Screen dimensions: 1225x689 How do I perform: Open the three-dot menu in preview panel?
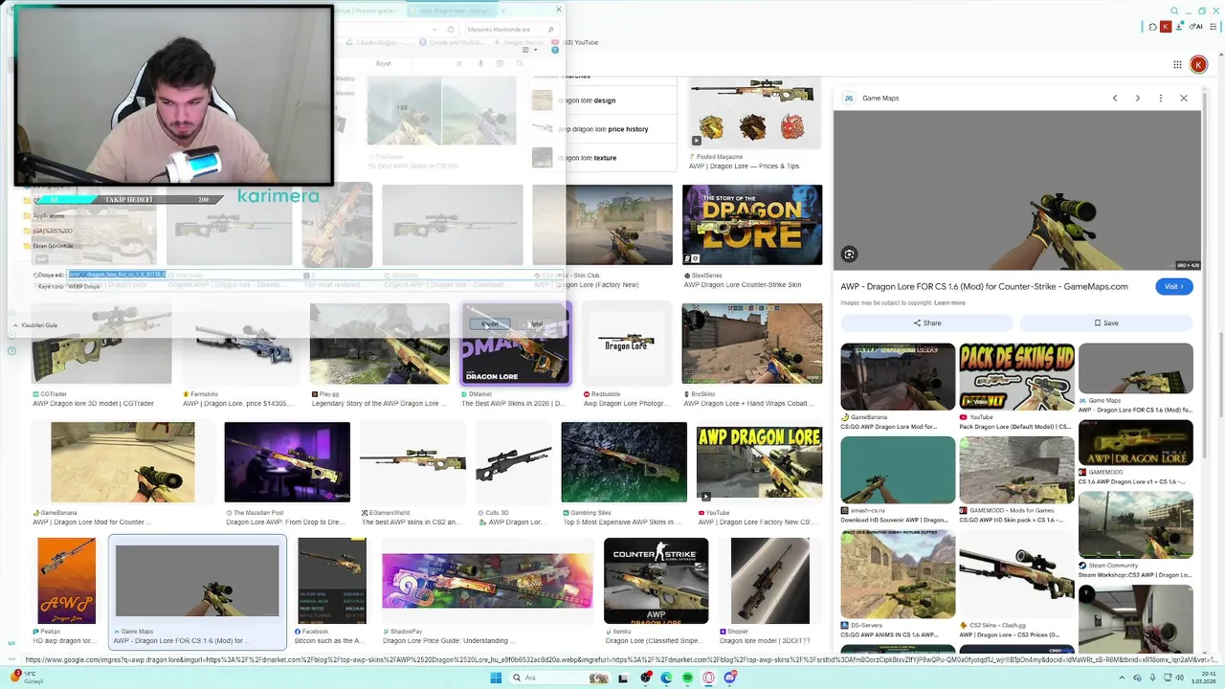point(1161,98)
